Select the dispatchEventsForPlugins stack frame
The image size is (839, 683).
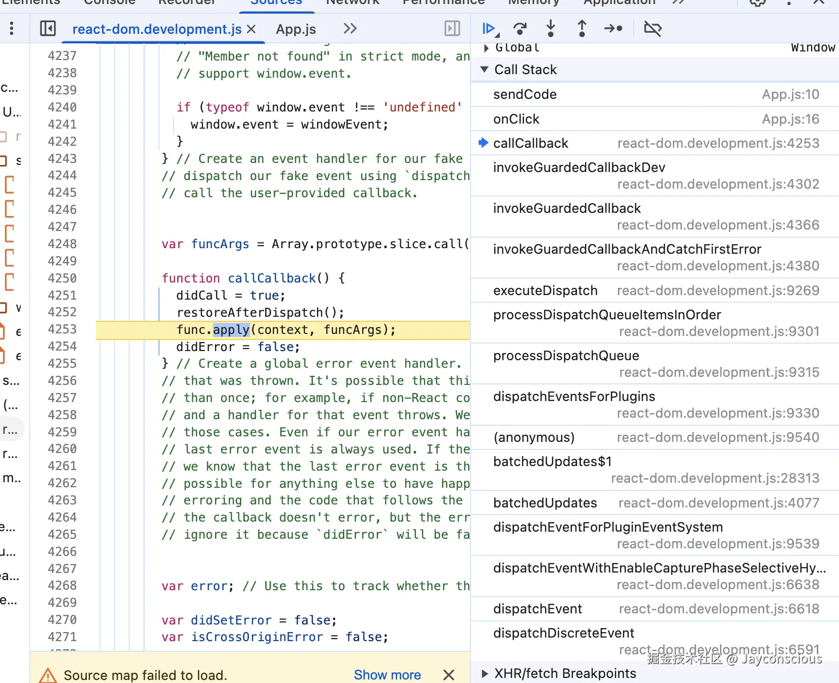click(655, 405)
